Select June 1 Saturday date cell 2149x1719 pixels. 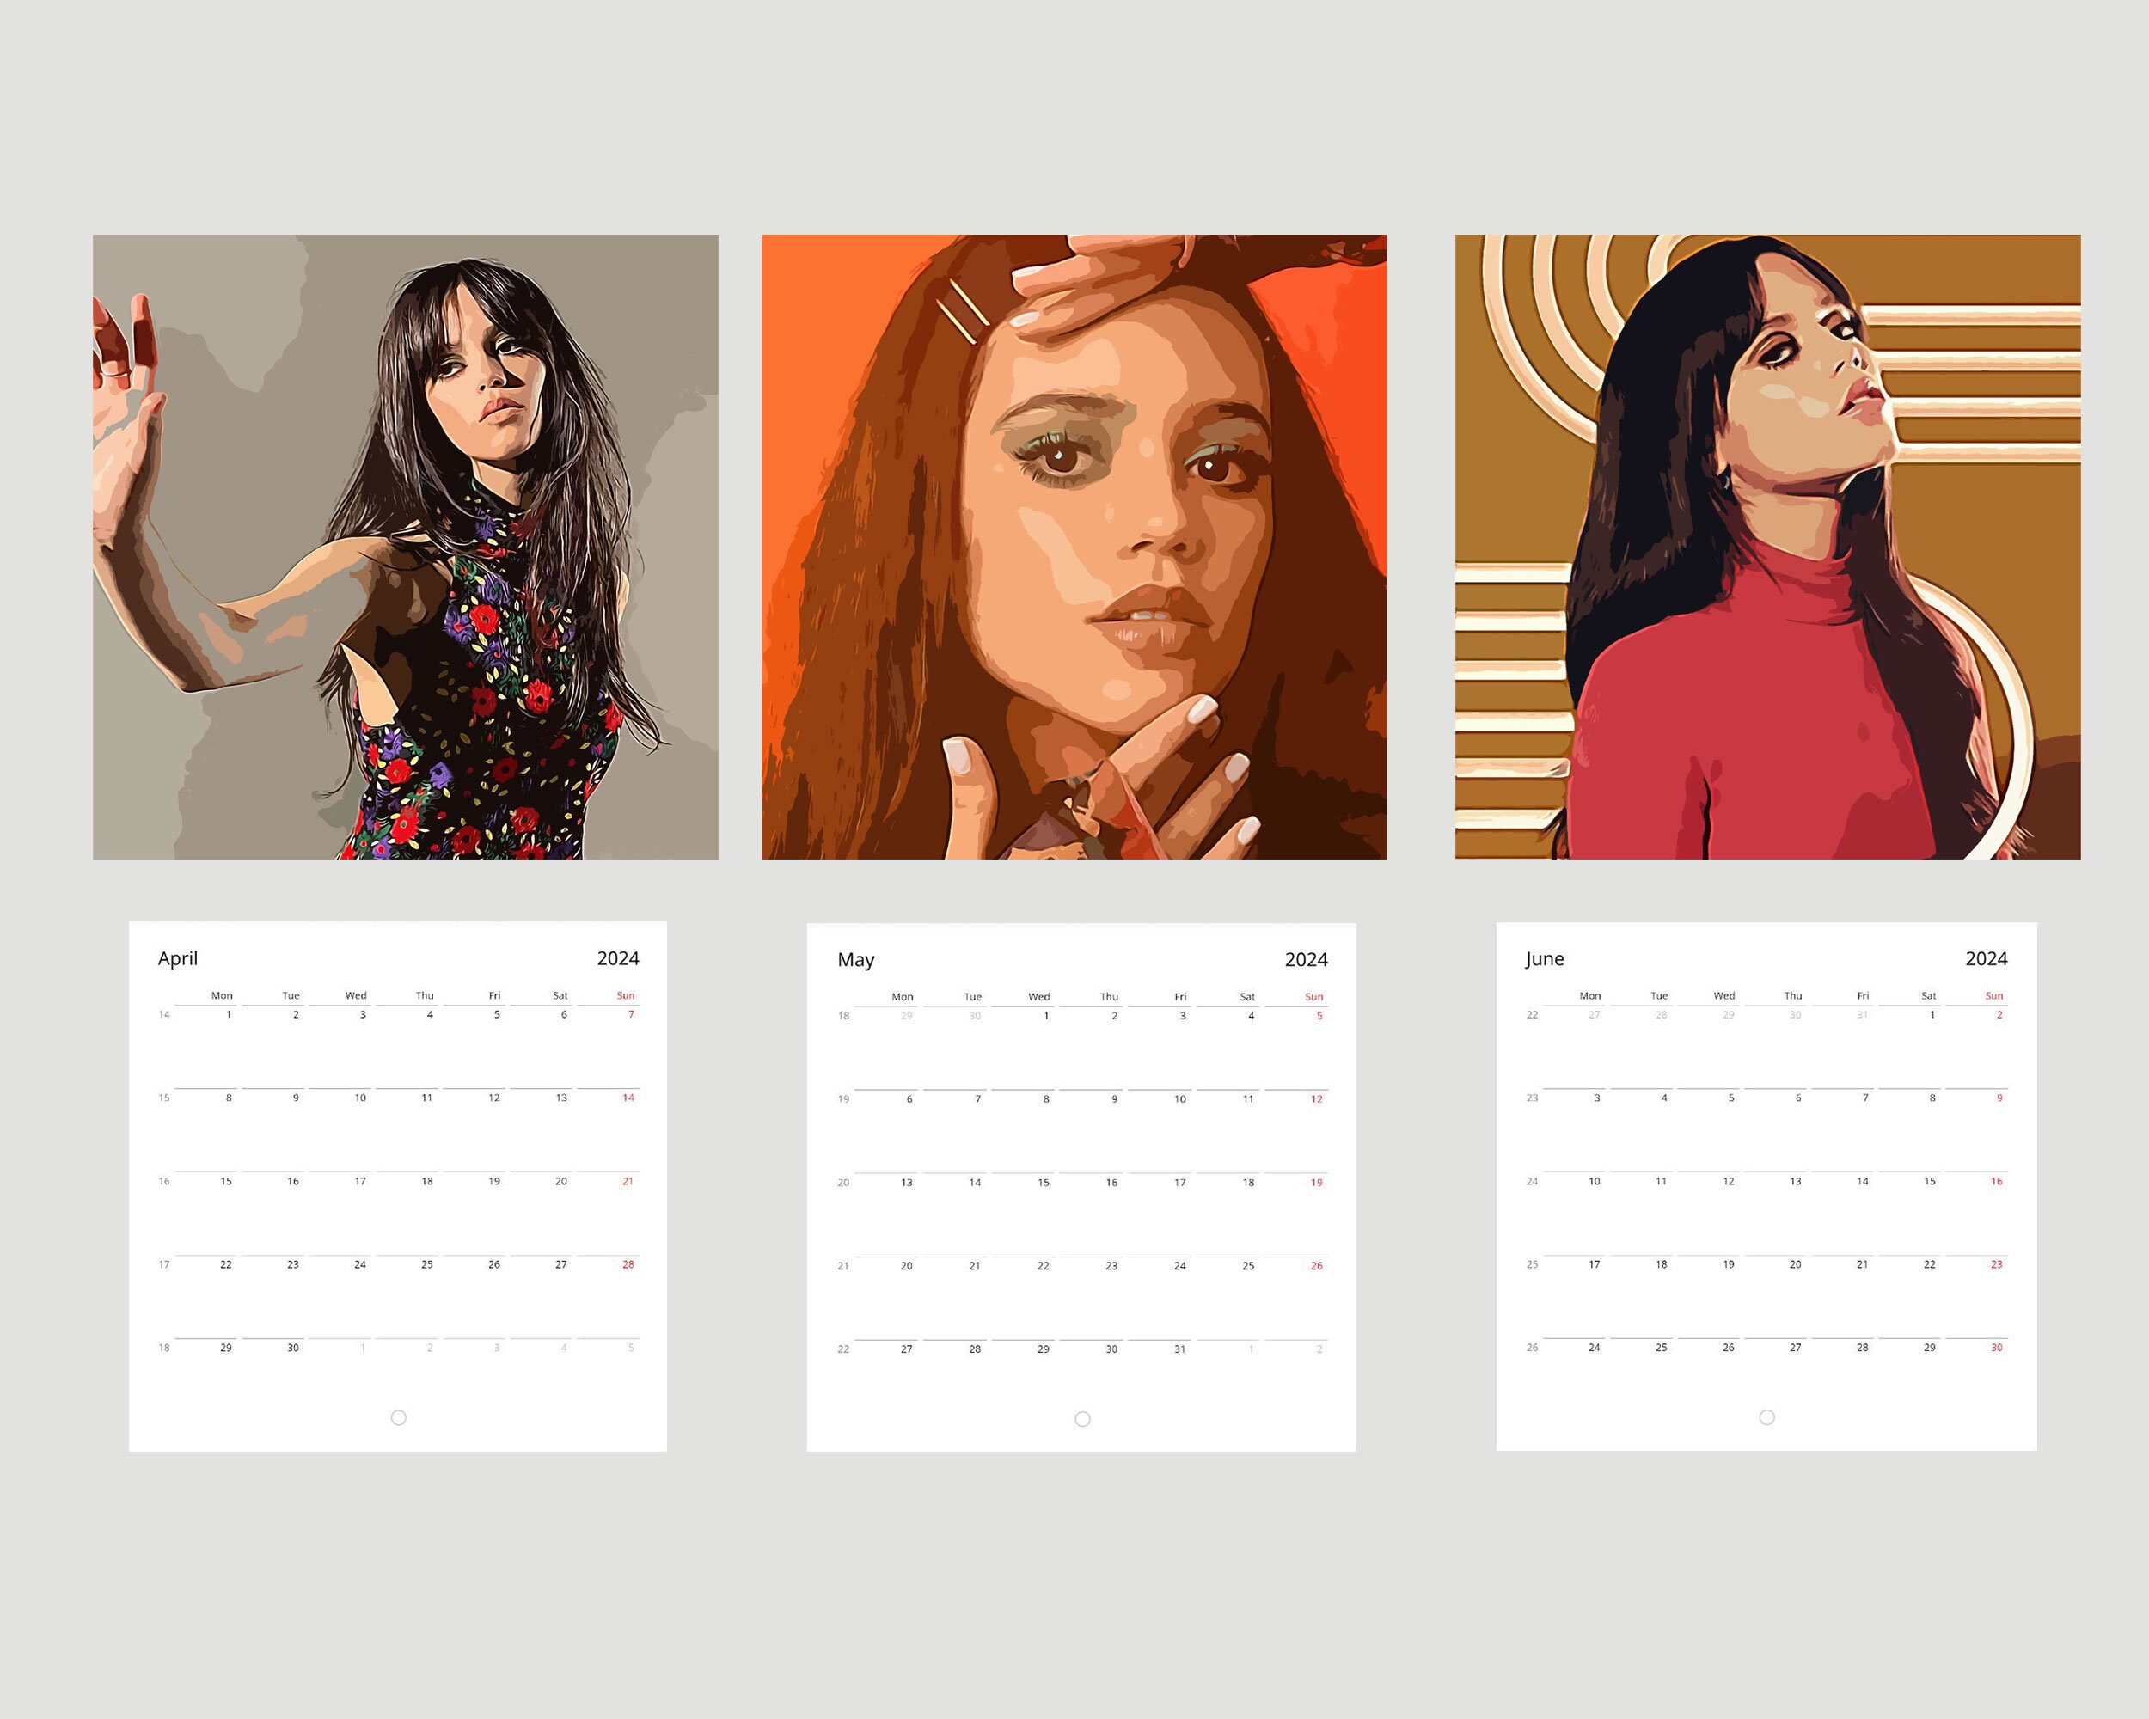1932,1014
